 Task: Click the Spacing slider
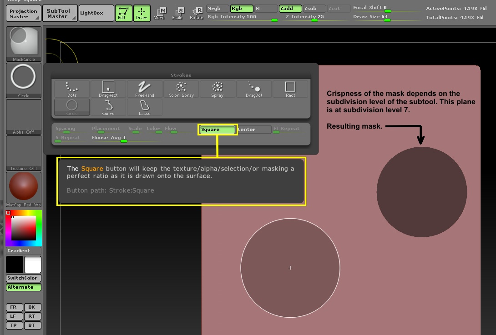72,130
